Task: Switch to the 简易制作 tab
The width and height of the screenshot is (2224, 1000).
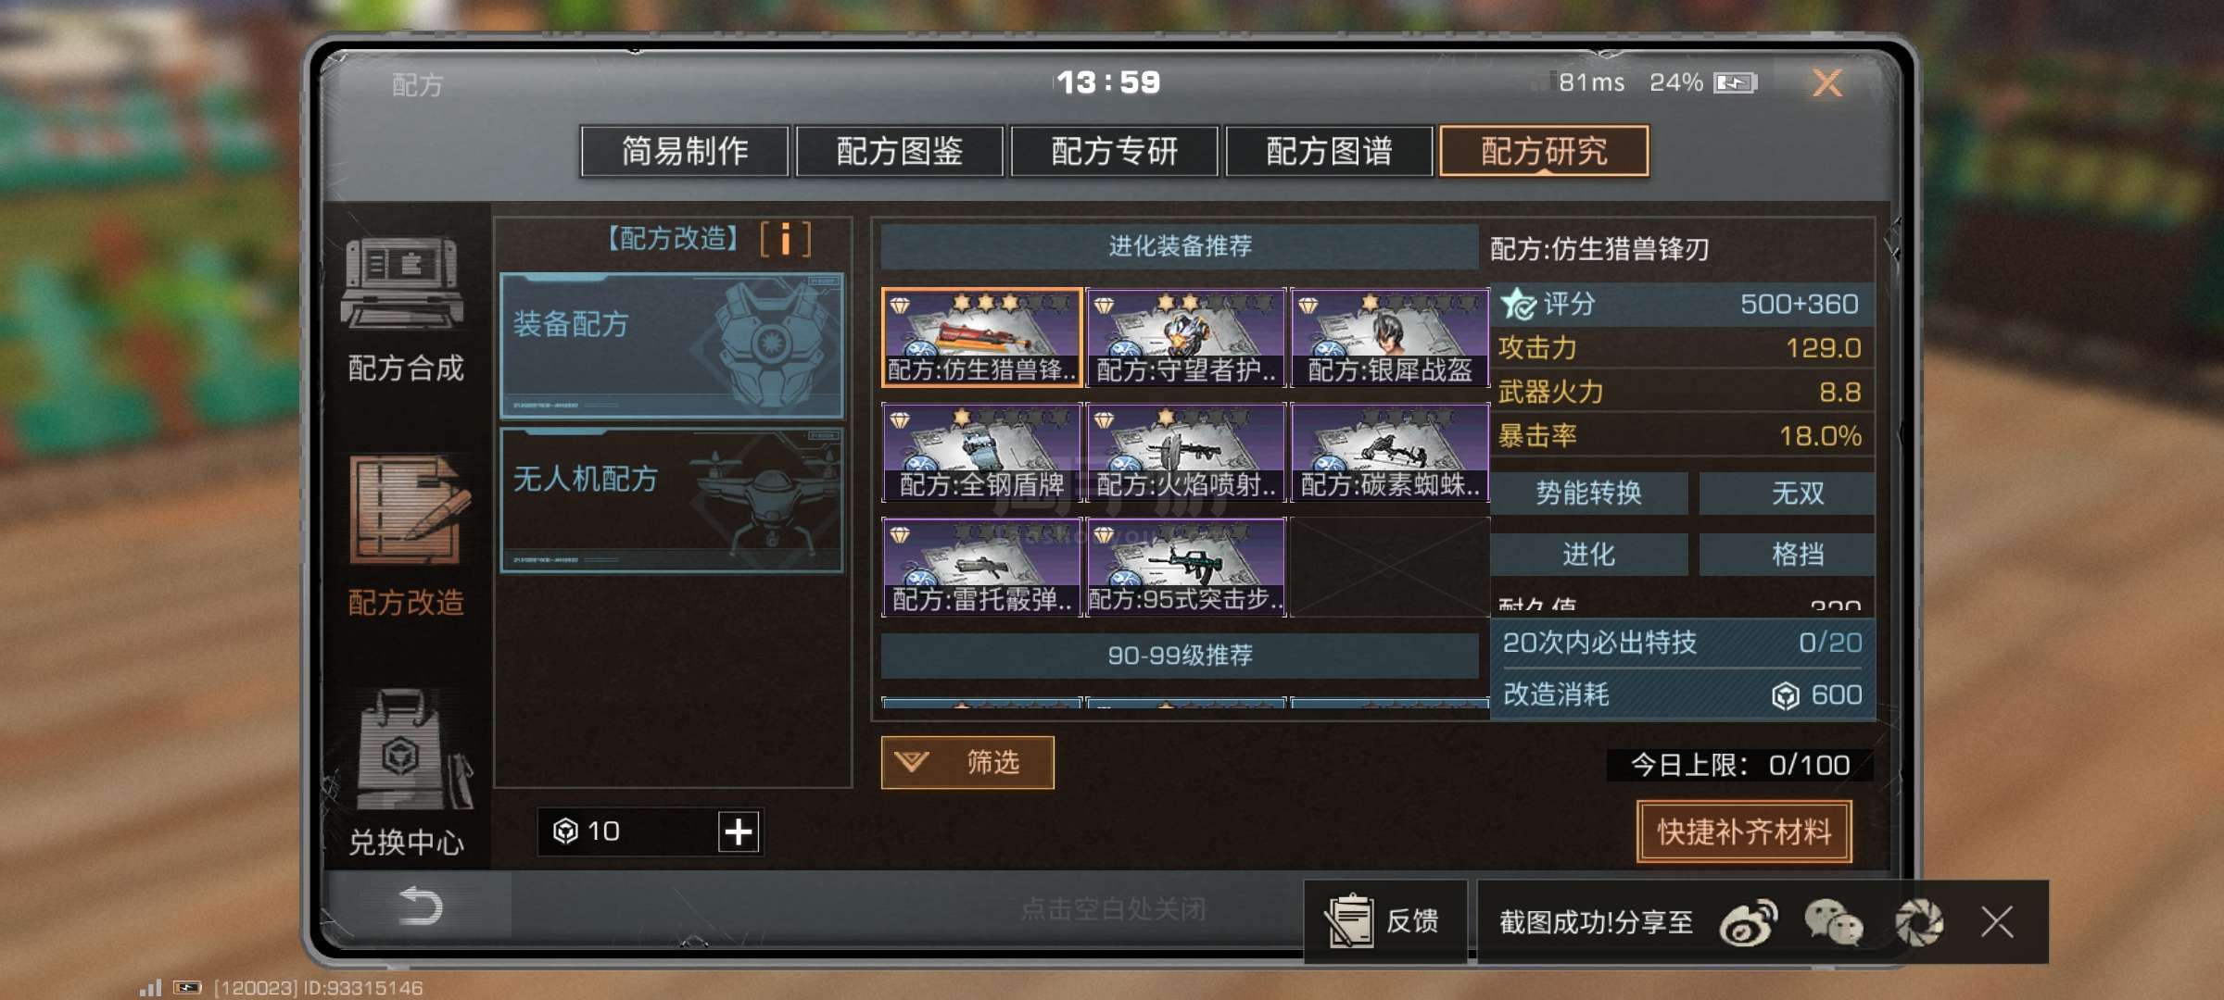Action: (x=685, y=151)
